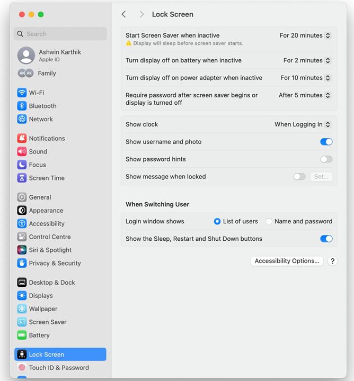Viewport: 354px width, 381px height.
Task: Go back with the left chevron
Action: tap(124, 14)
